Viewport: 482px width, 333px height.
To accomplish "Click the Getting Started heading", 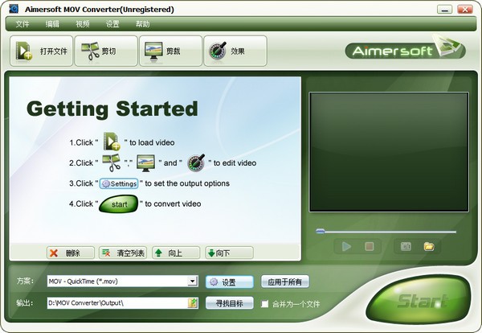I will (x=112, y=109).
